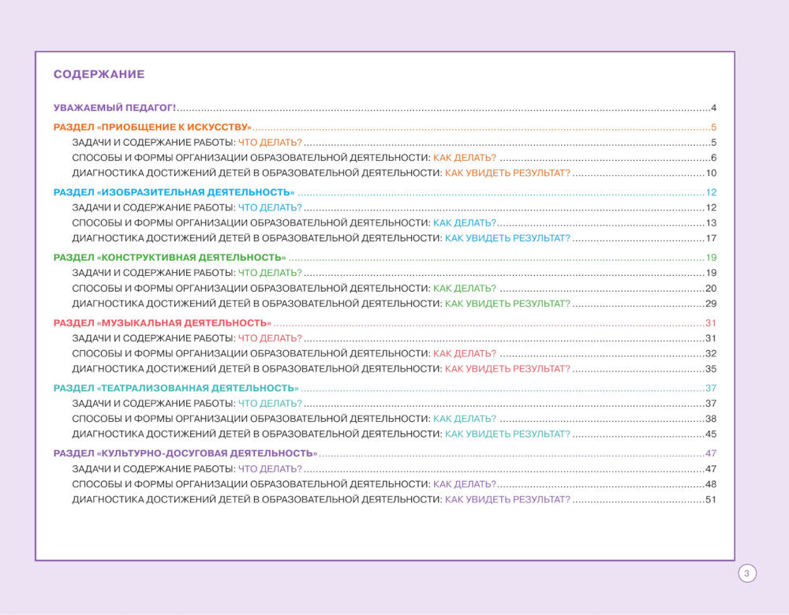The height and width of the screenshot is (615, 789).
Task: Select green «Как делать?» entry for page 20
Action: pyautogui.click(x=465, y=288)
